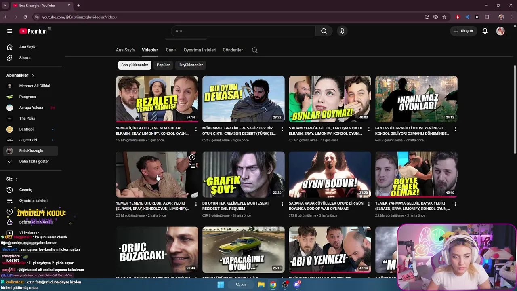Add hovered video to queue
Screen dimensions: 517x291
coord(192,166)
